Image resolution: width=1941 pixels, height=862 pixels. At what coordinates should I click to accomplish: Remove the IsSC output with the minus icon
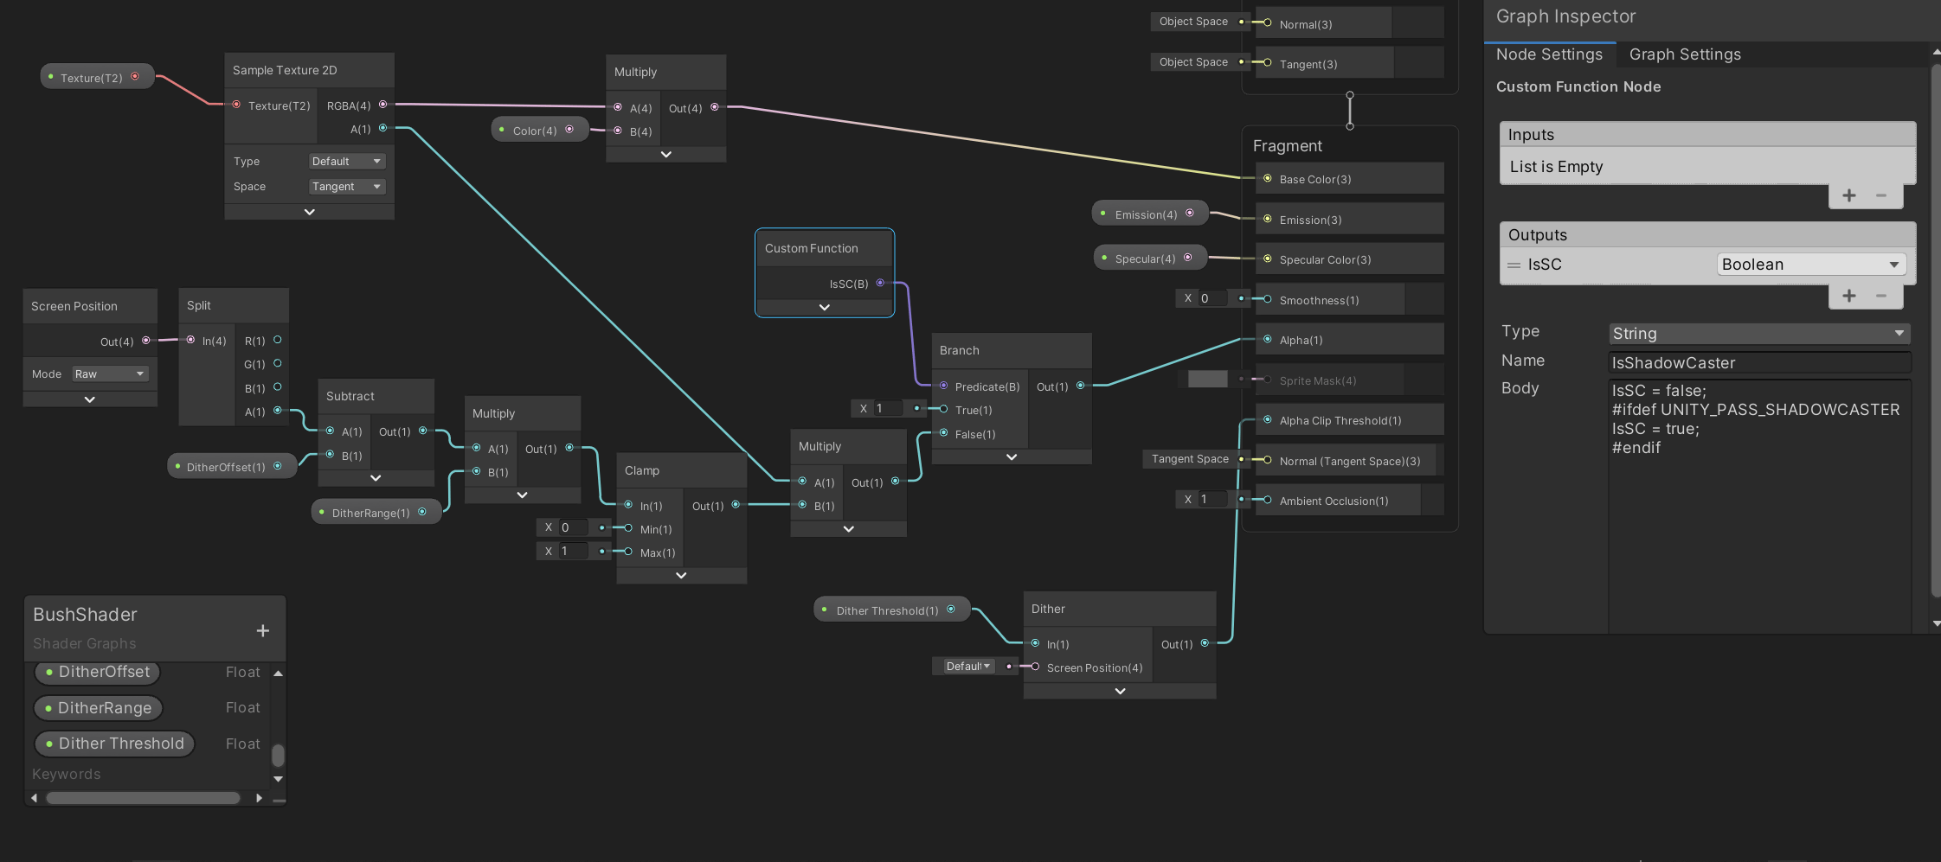1880,296
